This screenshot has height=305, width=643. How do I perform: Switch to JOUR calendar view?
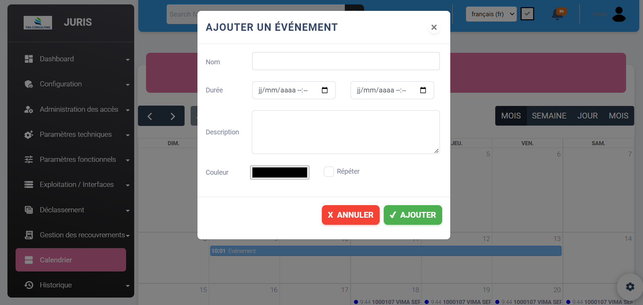pos(587,116)
